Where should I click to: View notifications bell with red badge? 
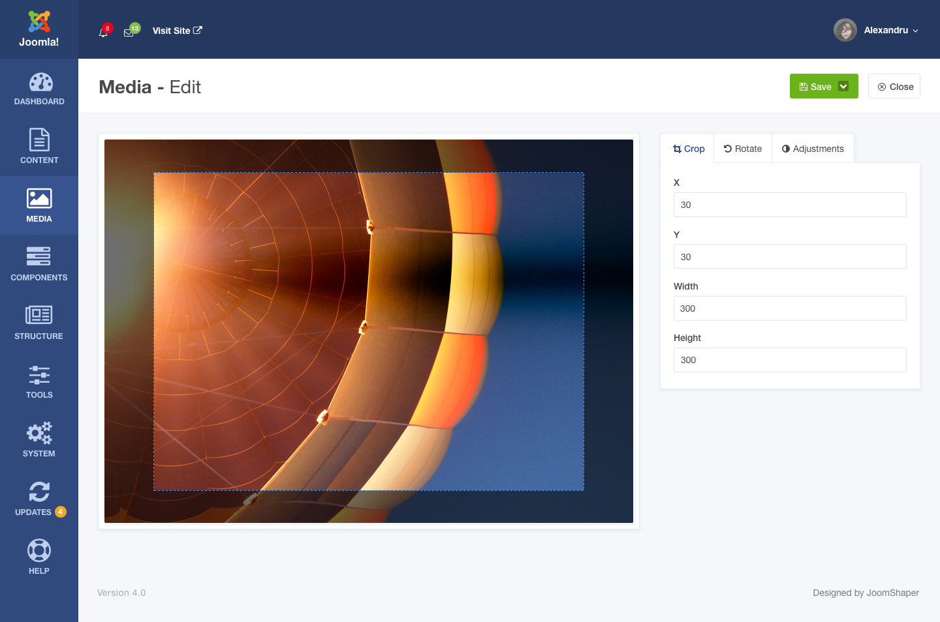tap(104, 31)
